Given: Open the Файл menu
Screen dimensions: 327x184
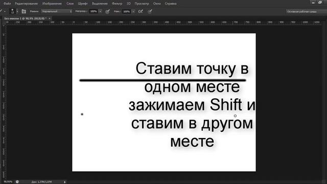Looking at the screenshot, I should coord(7,4).
